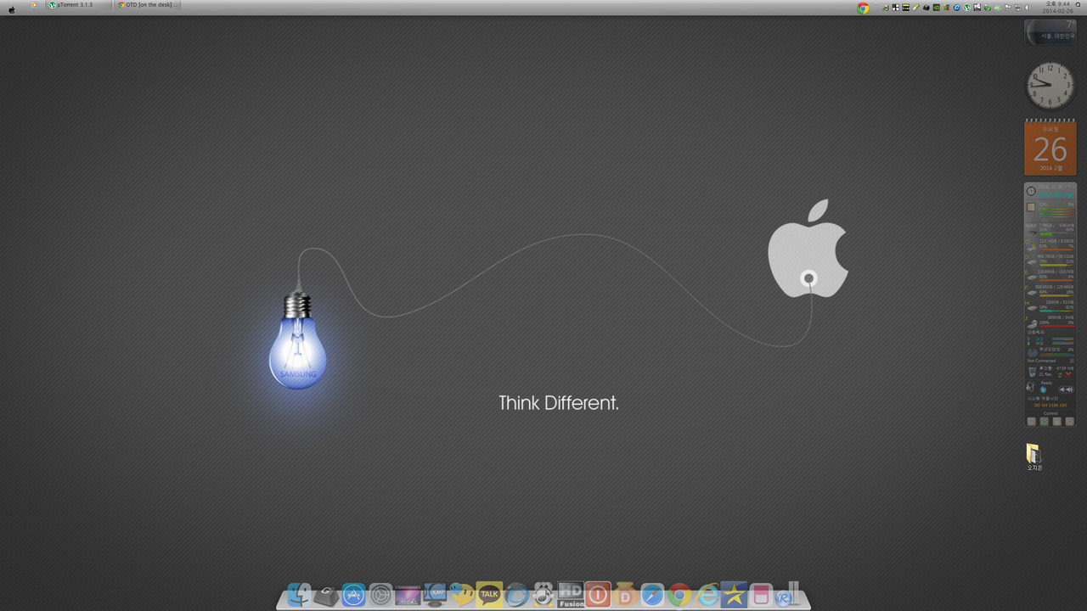This screenshot has width=1087, height=611.
Task: Open Action Center flag tray icon
Action: (x=1008, y=8)
